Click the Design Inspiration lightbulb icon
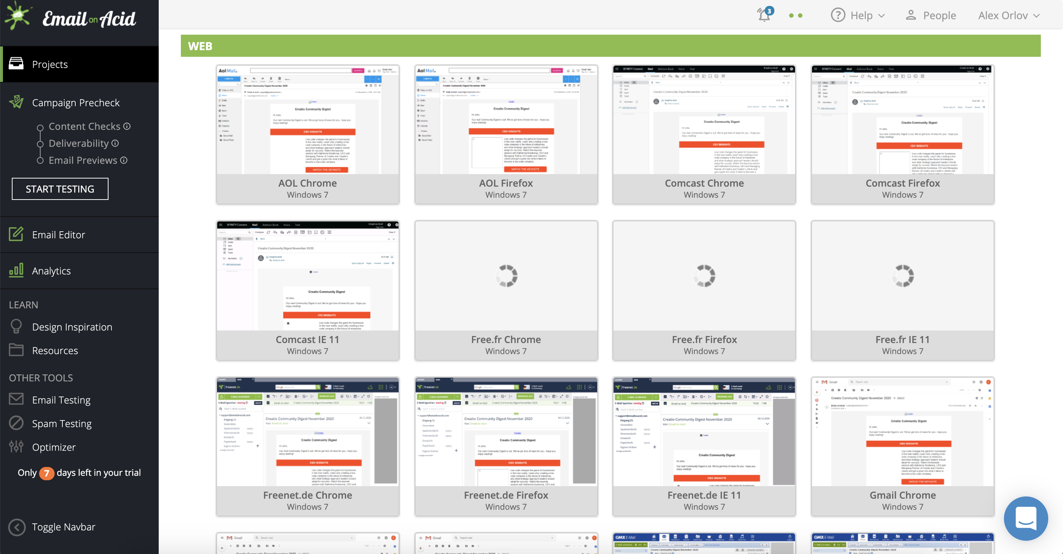The image size is (1063, 554). pos(16,326)
